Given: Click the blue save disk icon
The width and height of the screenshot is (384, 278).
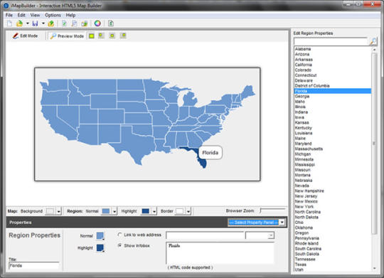Looking at the screenshot, I should pos(36,23).
